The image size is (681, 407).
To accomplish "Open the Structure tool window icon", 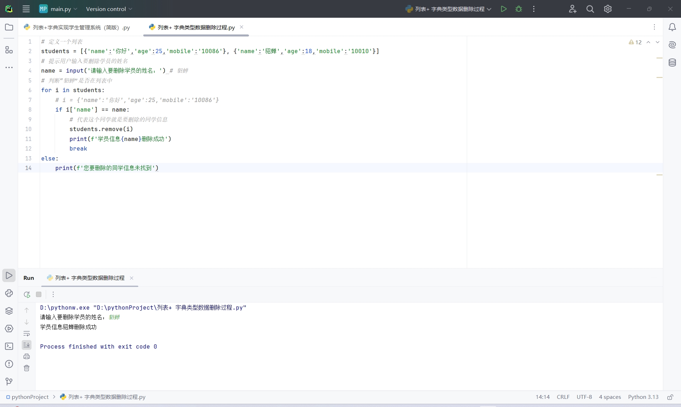I will tap(9, 50).
